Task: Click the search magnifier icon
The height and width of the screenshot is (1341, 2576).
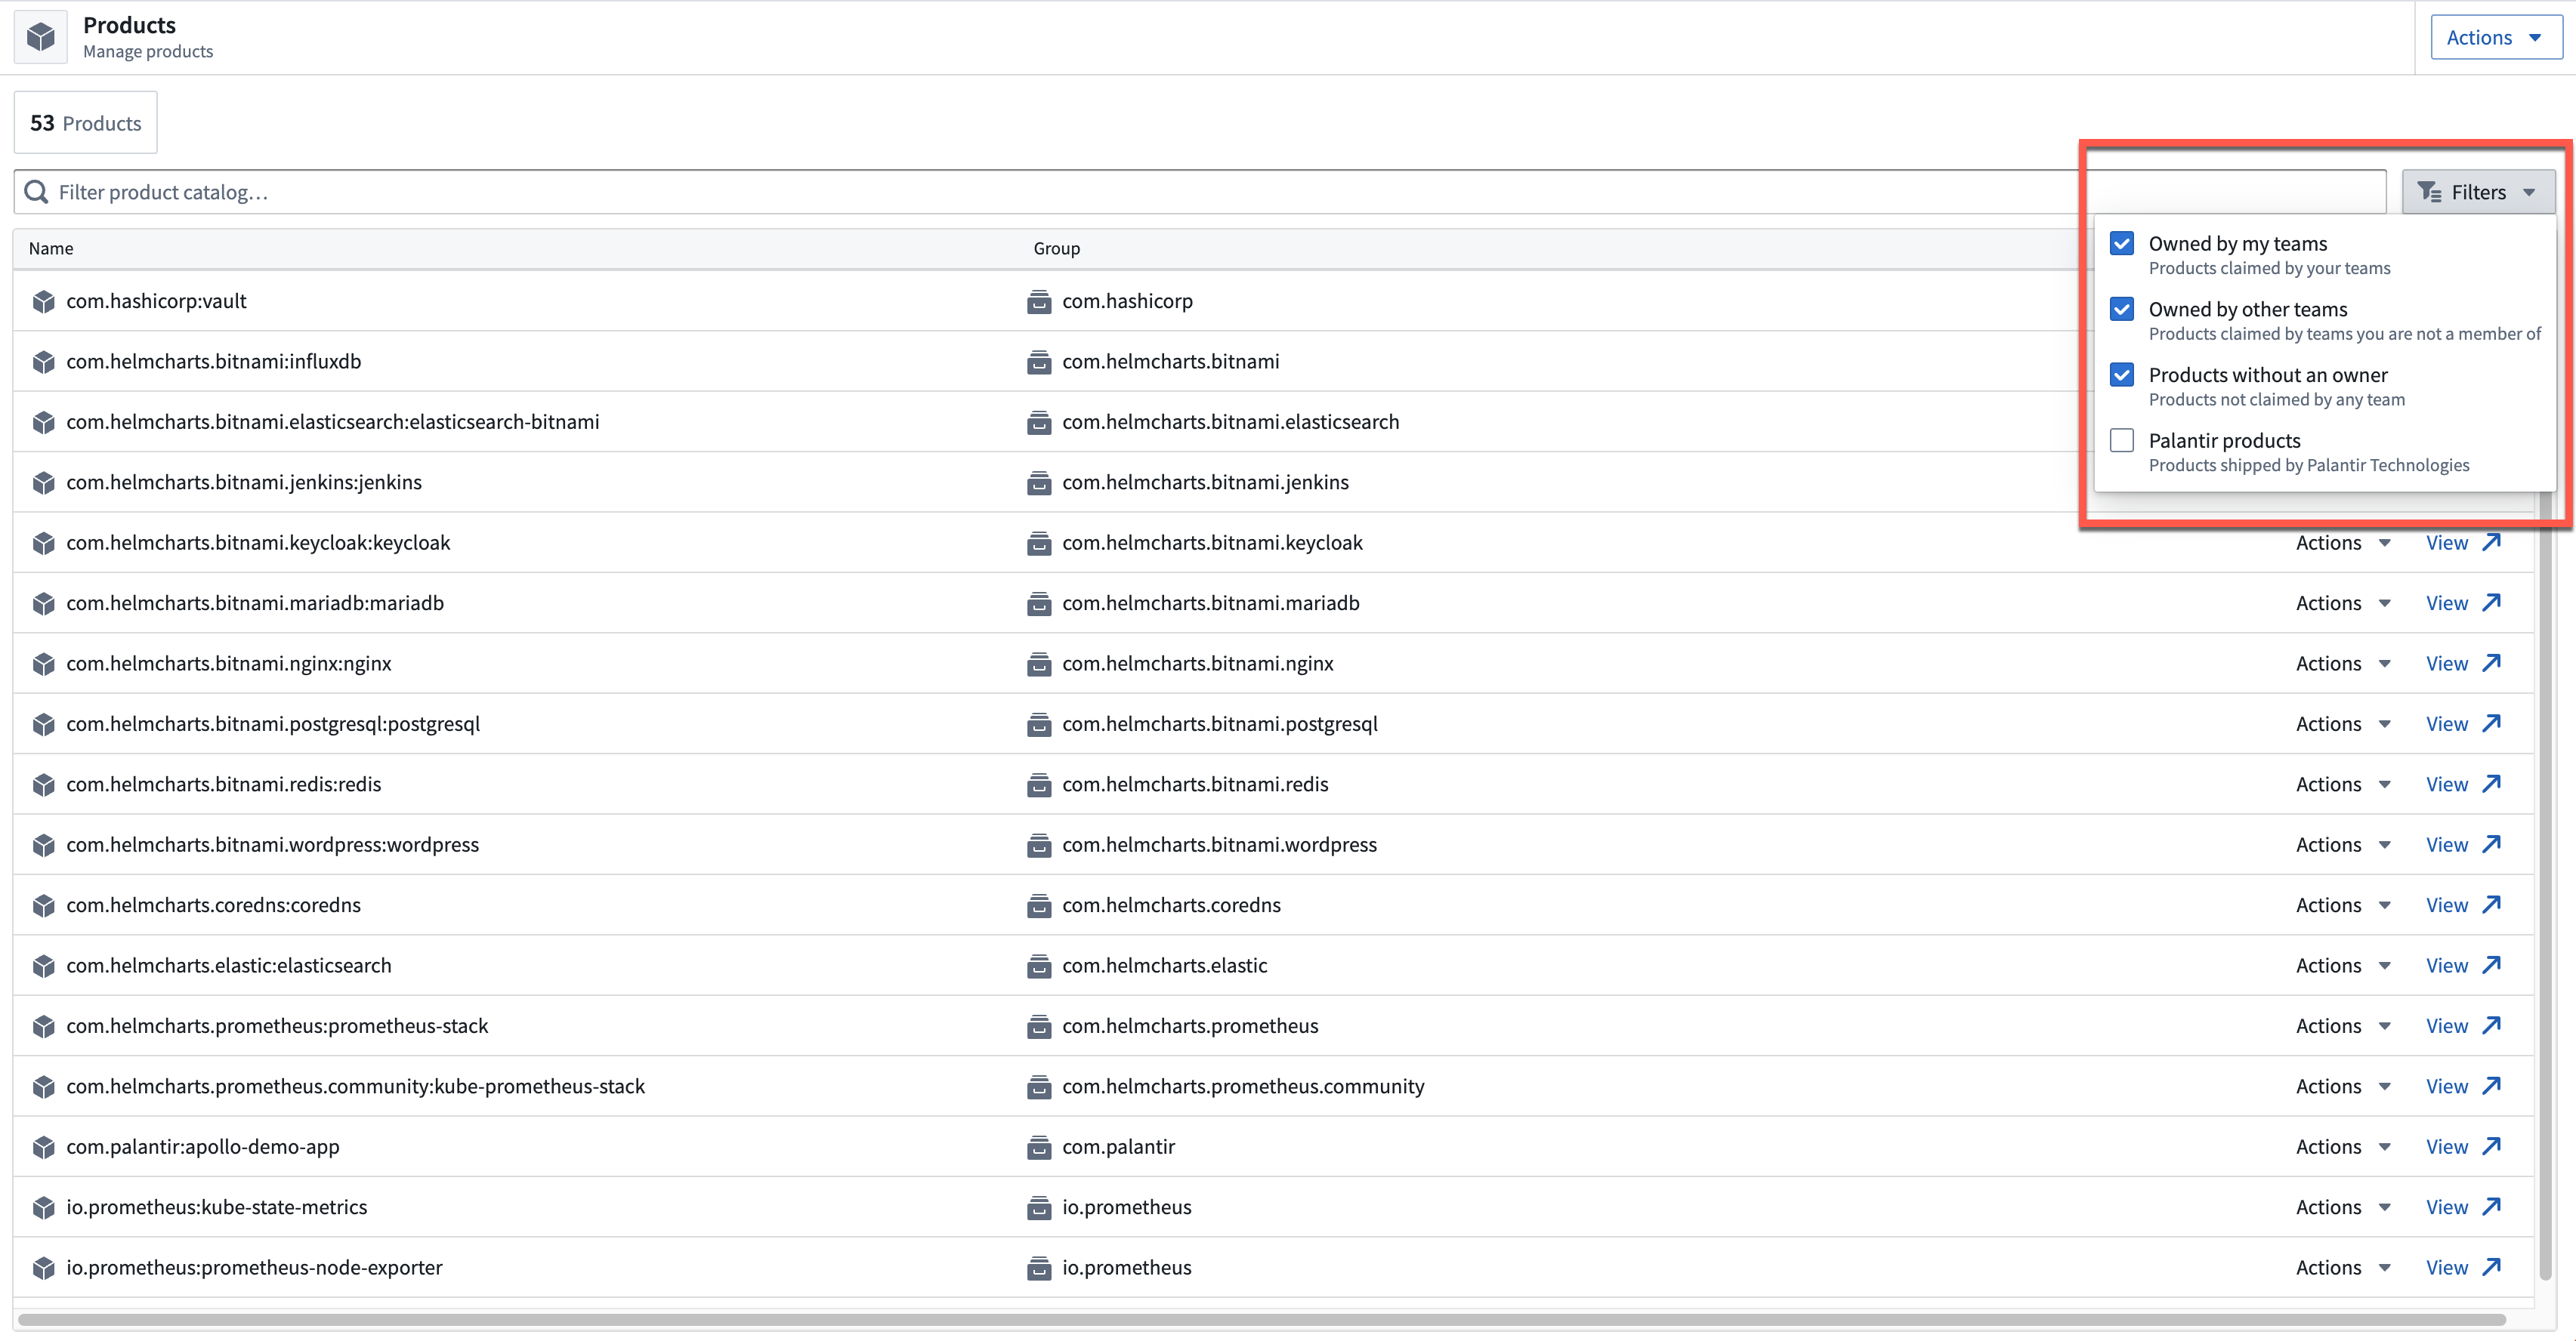Action: tap(36, 192)
